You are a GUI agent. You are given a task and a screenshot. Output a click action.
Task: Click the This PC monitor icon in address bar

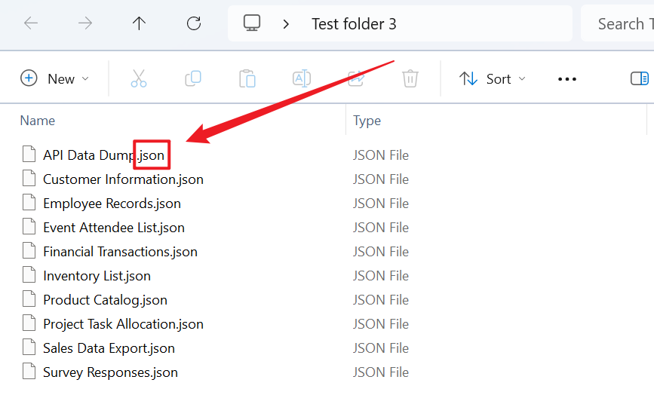click(252, 23)
